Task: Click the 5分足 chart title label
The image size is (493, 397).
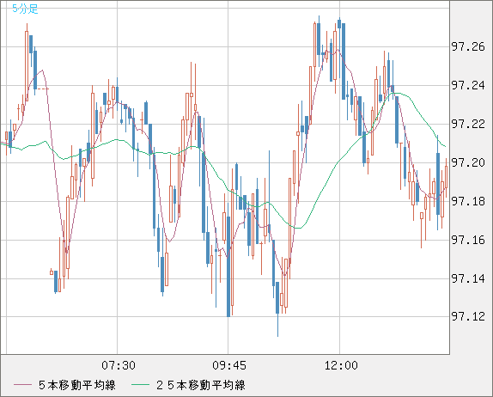Action: 25,9
